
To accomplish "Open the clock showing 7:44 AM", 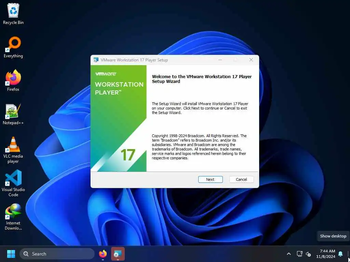I will pyautogui.click(x=326, y=254).
